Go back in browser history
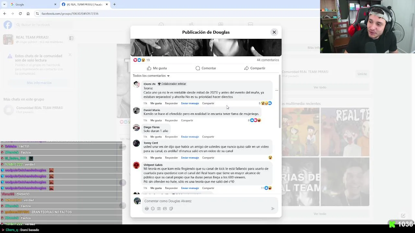 5,14
